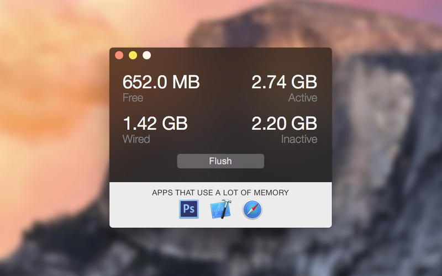Click the 2.74 GB active memory value
The width and height of the screenshot is (442, 276).
pos(284,82)
